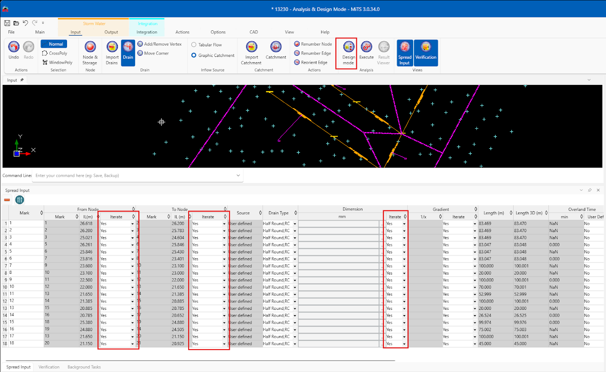The height and width of the screenshot is (372, 606).
Task: Switch to the Integration ribbon tab
Action: click(147, 32)
